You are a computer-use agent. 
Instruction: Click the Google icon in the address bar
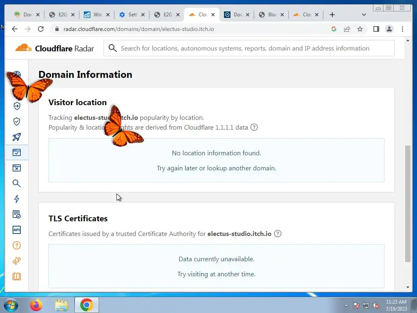pyautogui.click(x=334, y=29)
